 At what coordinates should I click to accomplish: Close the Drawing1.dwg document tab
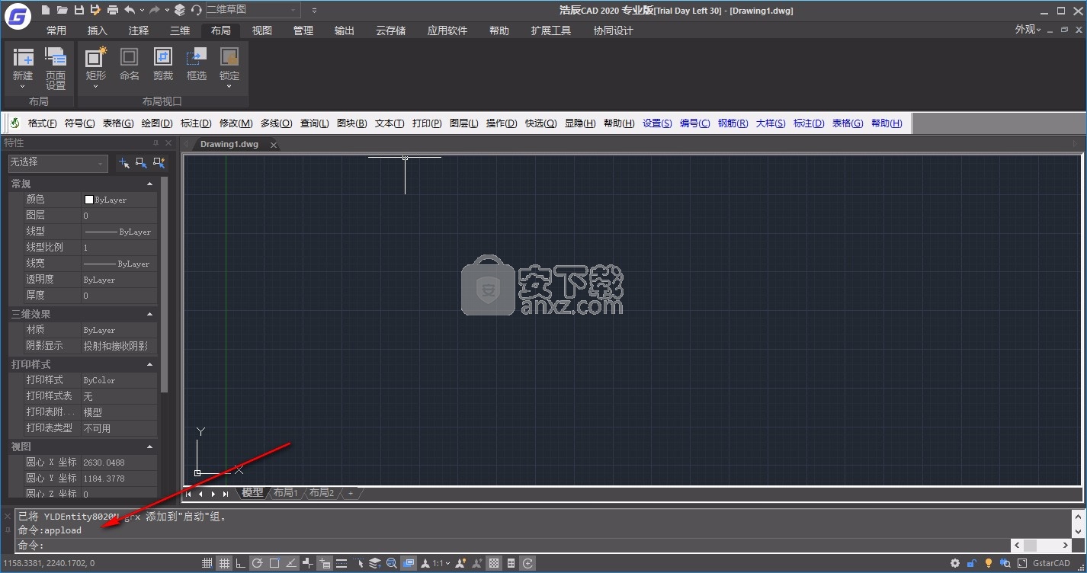pos(274,145)
